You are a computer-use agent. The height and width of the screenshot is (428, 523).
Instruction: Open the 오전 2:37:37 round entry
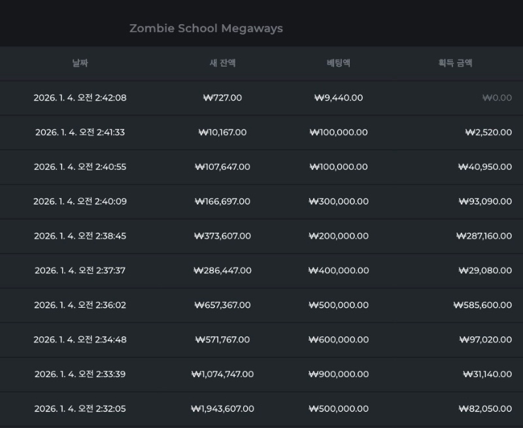point(80,271)
